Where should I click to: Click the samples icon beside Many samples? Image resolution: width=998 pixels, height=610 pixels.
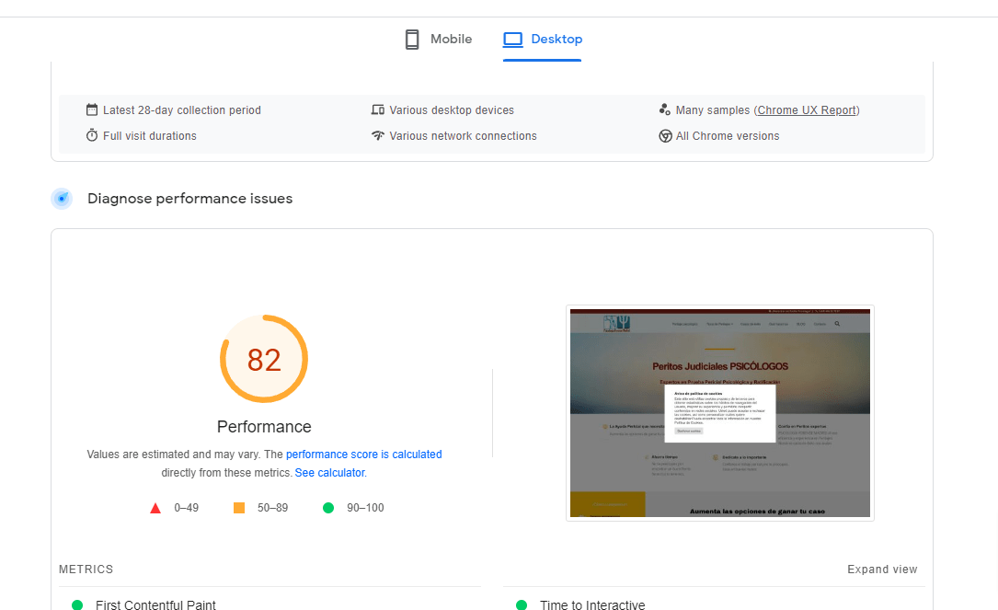664,109
